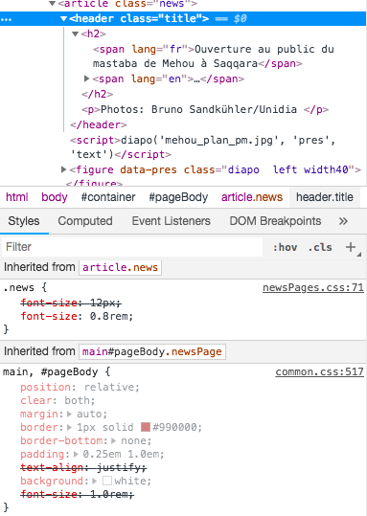Image resolution: width=367 pixels, height=516 pixels.
Task: Select #container in the breadcrumb bar
Action: (x=108, y=197)
